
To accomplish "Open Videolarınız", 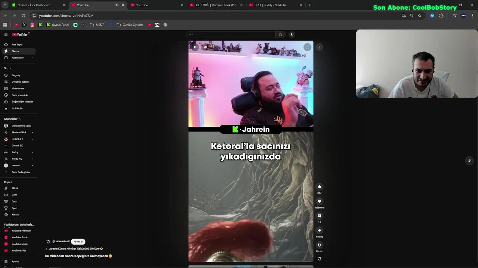I will [x=19, y=89].
